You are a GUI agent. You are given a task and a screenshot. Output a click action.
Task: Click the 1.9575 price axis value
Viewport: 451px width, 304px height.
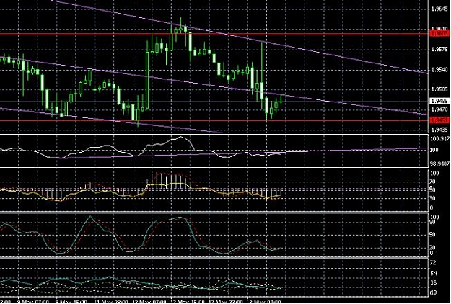[x=440, y=50]
